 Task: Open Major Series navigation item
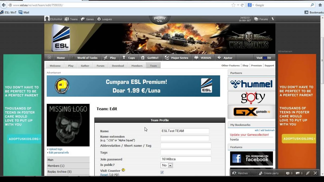point(177,58)
